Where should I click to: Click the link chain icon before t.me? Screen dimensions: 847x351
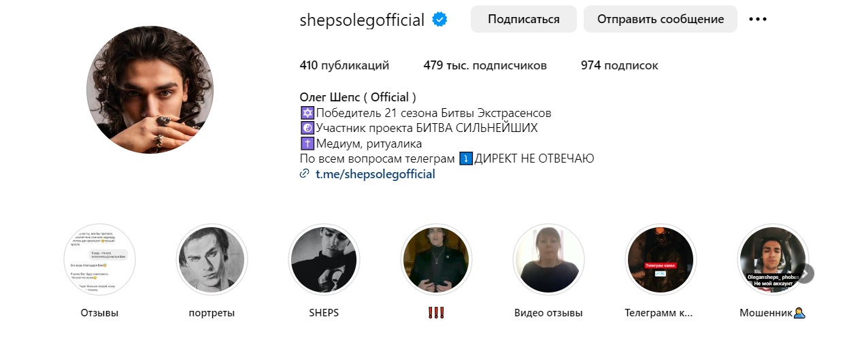[304, 174]
